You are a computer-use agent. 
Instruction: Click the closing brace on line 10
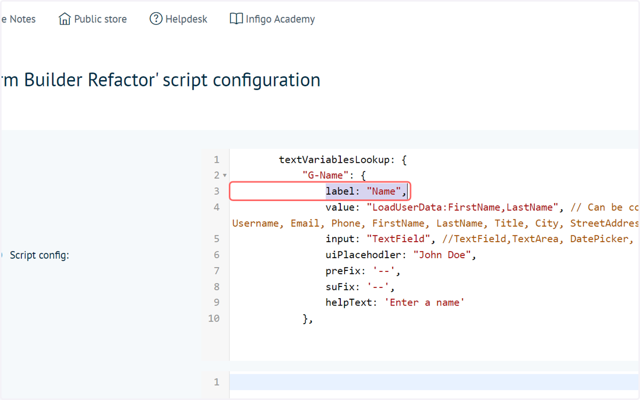click(x=307, y=318)
